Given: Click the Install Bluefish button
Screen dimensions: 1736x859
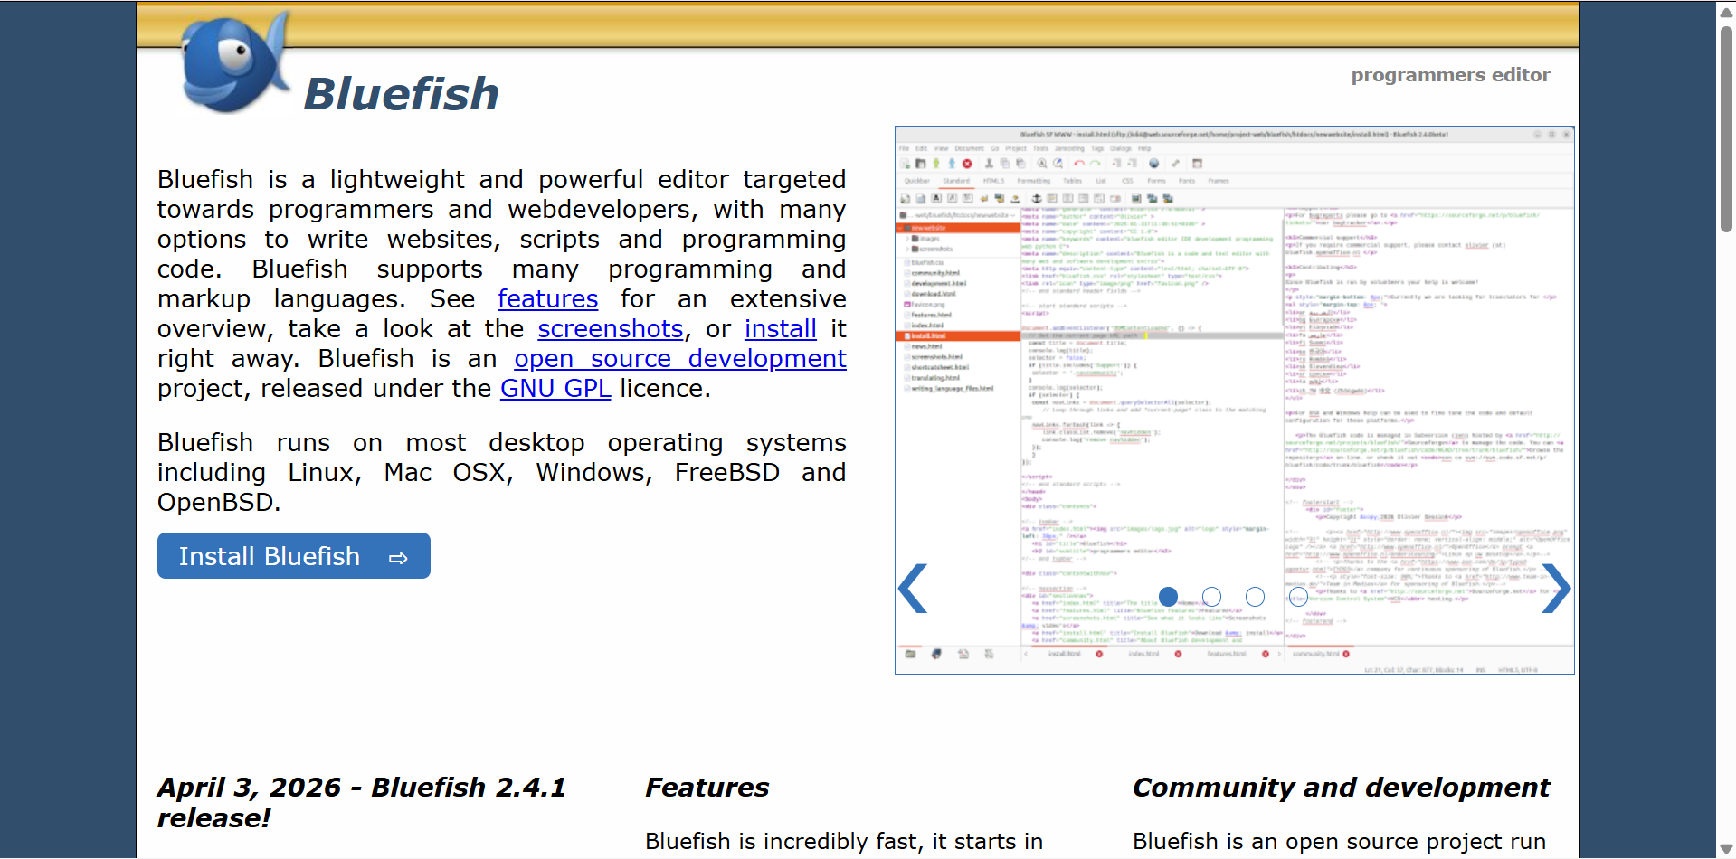Looking at the screenshot, I should (x=294, y=556).
